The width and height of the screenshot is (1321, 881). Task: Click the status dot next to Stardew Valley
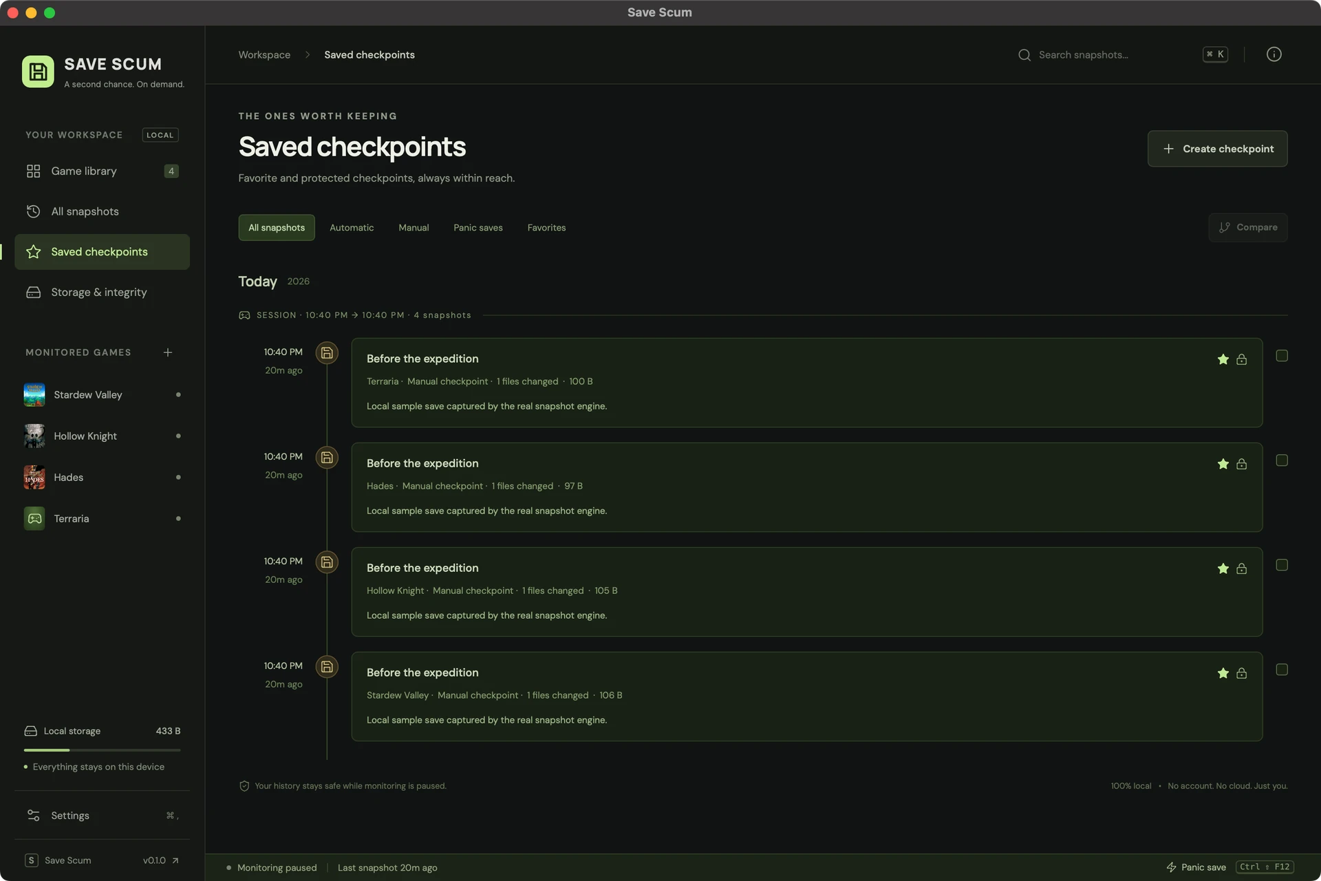[178, 395]
